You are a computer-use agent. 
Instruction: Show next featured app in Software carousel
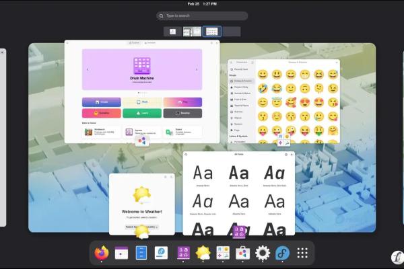click(197, 69)
